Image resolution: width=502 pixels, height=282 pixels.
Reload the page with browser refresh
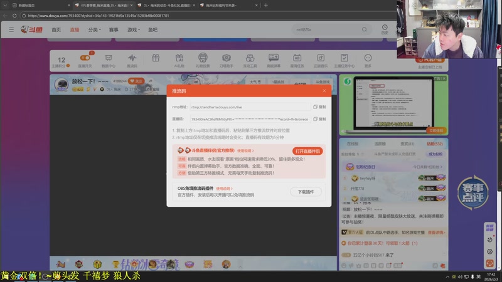coord(14,15)
